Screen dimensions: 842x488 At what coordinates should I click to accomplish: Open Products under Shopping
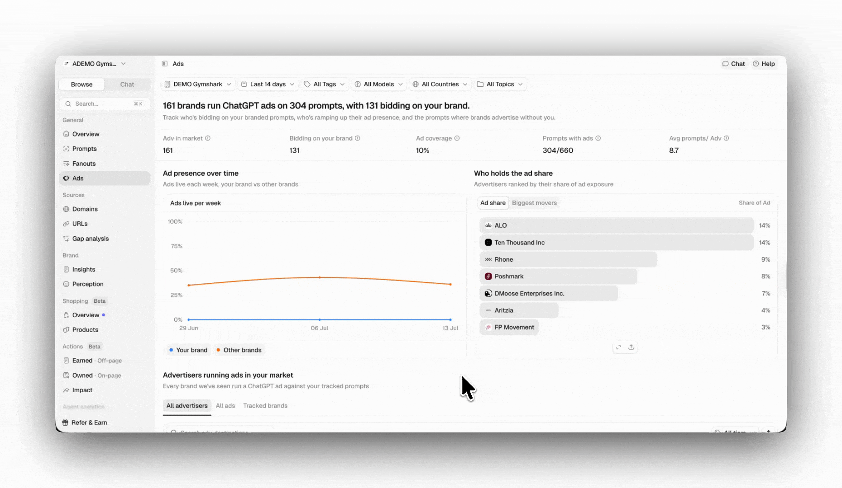pos(104,330)
